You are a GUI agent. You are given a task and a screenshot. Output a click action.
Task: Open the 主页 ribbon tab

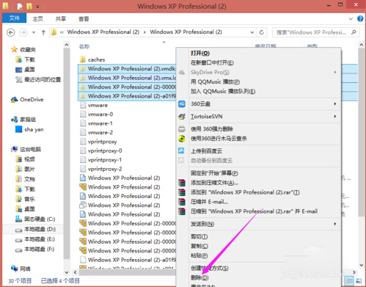(x=38, y=19)
